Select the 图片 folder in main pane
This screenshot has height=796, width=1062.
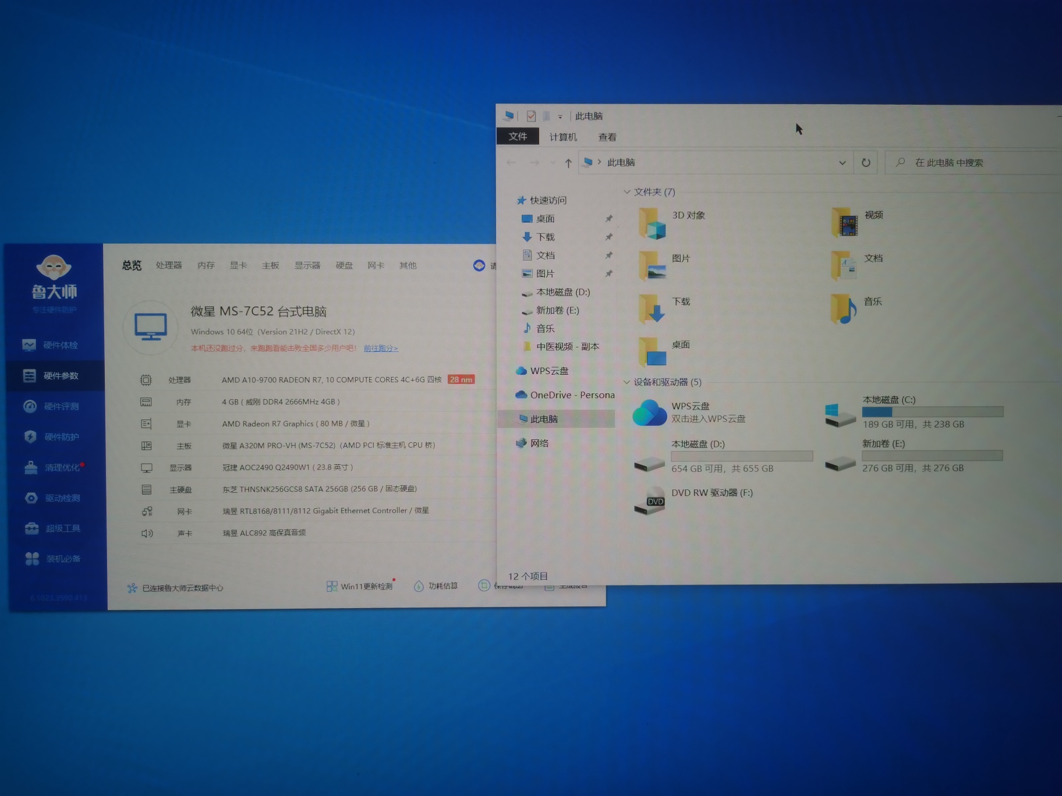664,266
